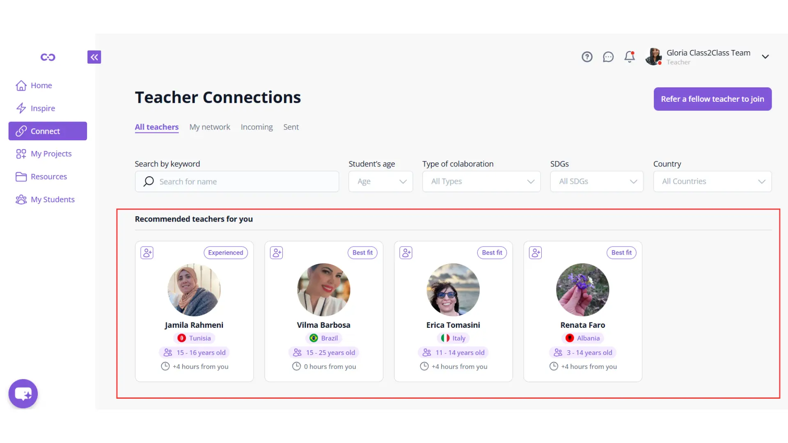Switch to the Incoming tab
The height and width of the screenshot is (443, 788).
pos(257,127)
